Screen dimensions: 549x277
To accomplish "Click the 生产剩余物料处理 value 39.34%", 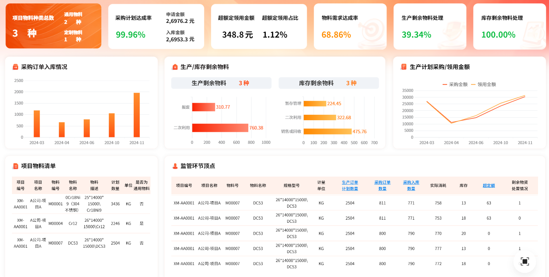I will coord(417,35).
